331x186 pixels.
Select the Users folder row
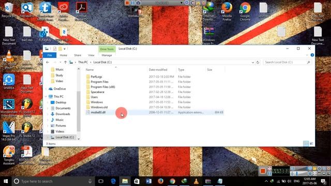[155, 97]
